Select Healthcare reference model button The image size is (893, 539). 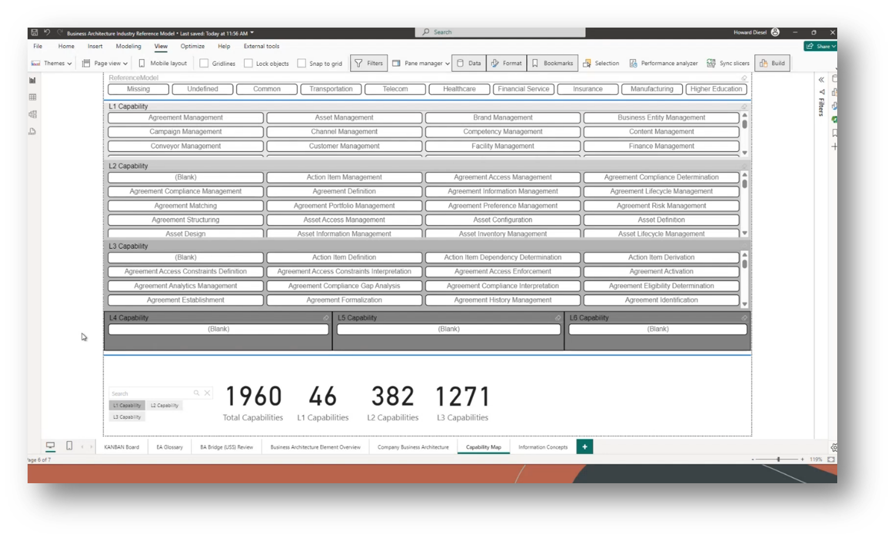pyautogui.click(x=459, y=89)
